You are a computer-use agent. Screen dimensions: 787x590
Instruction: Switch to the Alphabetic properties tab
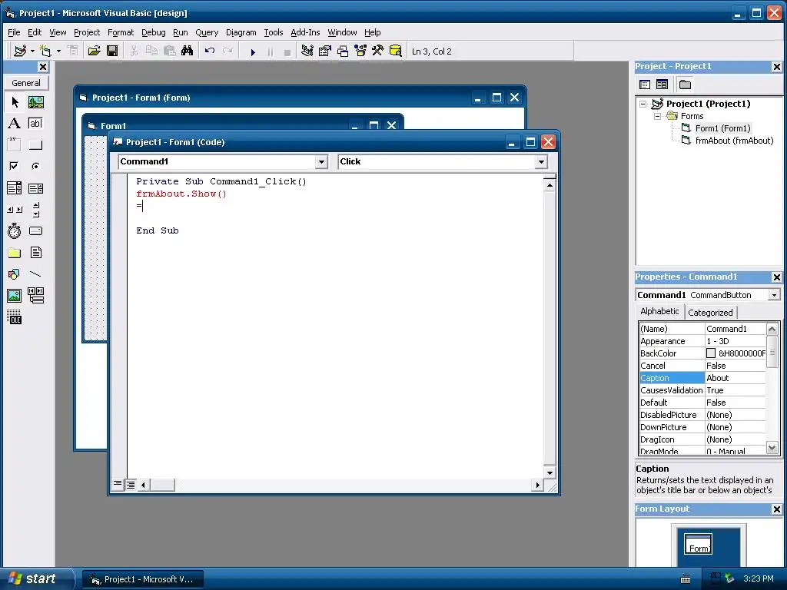[659, 311]
